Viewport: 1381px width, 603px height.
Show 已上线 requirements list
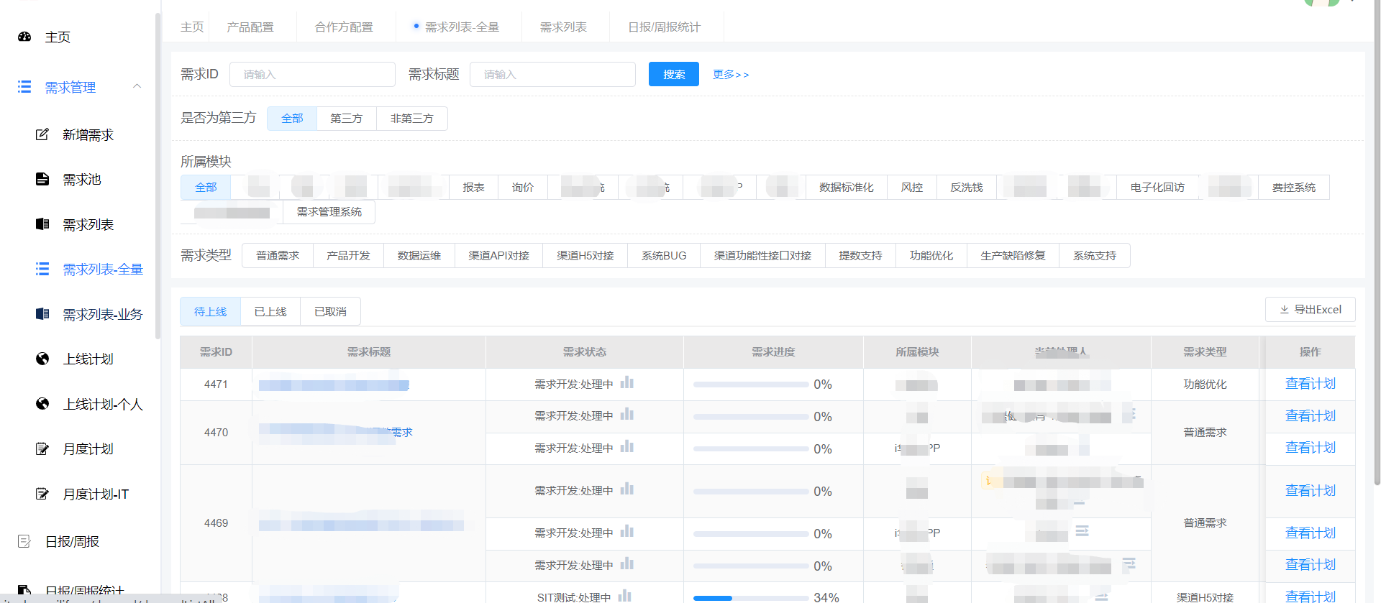[270, 312]
